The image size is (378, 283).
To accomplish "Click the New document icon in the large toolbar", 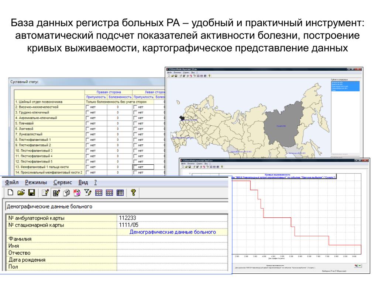I will [x=10, y=192].
